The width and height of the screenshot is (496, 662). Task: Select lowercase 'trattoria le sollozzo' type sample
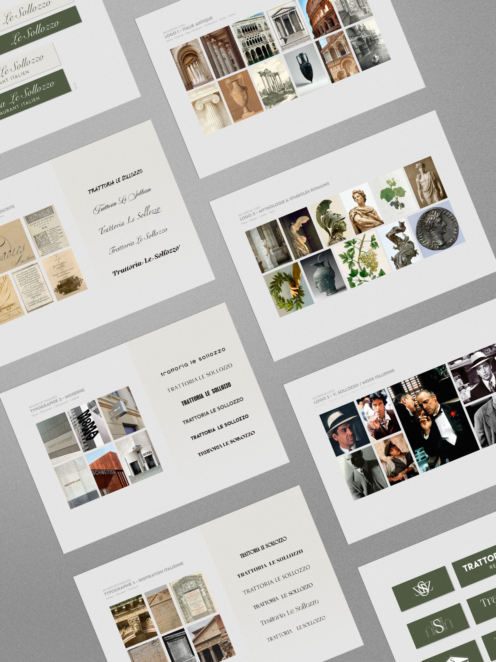[193, 362]
